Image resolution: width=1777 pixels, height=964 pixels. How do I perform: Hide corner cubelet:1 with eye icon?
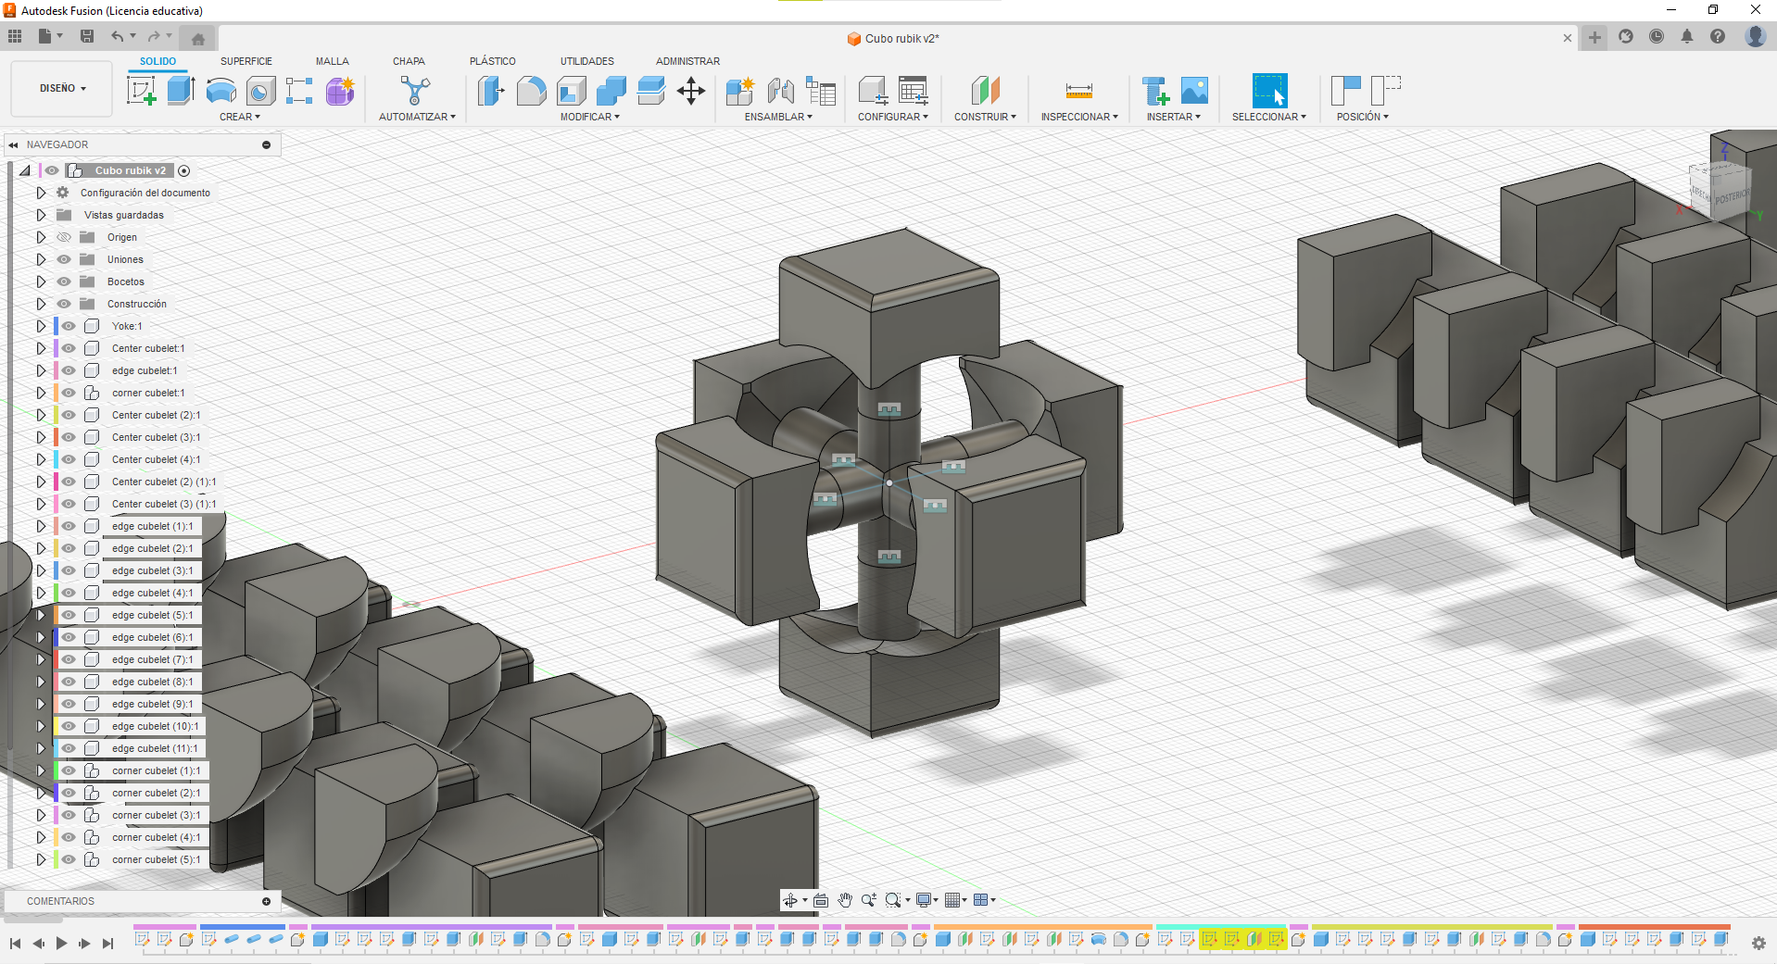69,393
